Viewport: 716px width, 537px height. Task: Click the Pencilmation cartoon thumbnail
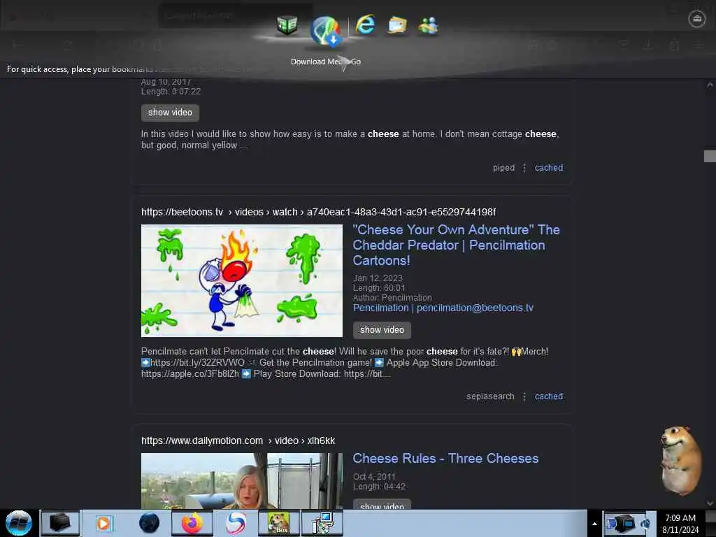pos(241,281)
